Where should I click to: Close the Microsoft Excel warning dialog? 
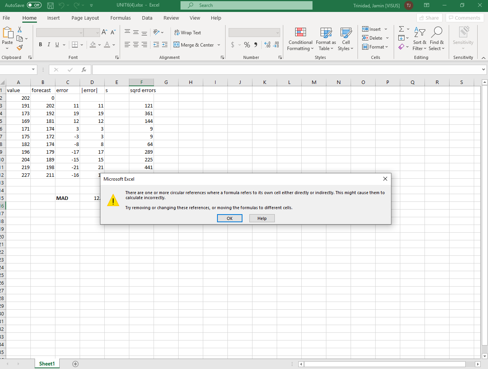385,179
